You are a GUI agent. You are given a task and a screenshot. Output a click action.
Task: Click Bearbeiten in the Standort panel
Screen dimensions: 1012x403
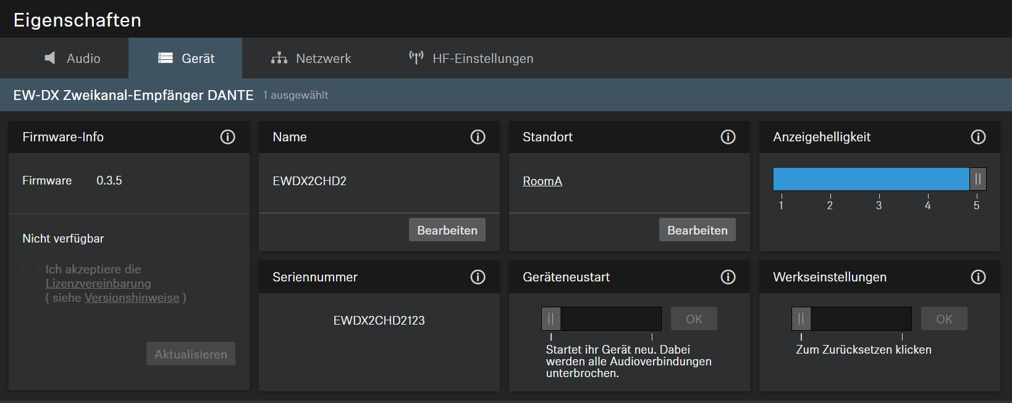[x=697, y=230]
